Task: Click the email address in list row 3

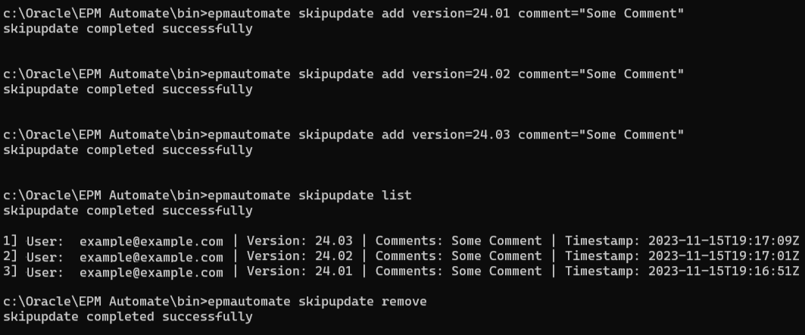Action: click(x=151, y=272)
